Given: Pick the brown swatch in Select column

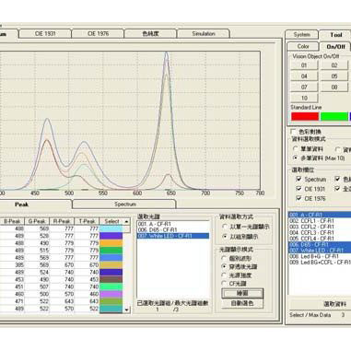Looking at the screenshot, I should 111,279.
